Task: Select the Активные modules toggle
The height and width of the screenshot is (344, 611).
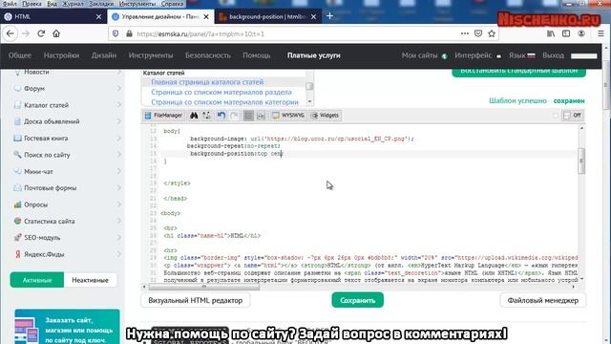Action: point(37,280)
